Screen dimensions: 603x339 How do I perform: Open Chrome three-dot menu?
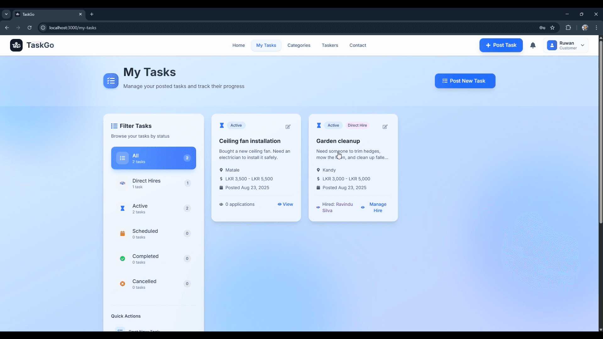pos(596,28)
